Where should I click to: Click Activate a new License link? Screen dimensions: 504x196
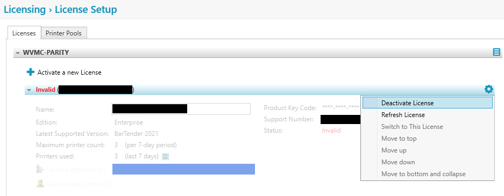(69, 72)
